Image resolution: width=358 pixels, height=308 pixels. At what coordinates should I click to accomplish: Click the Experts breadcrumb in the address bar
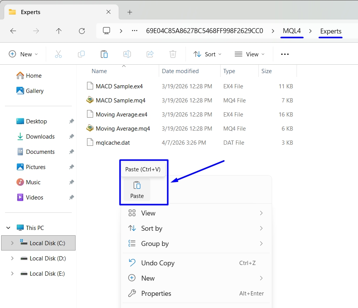[x=331, y=31]
